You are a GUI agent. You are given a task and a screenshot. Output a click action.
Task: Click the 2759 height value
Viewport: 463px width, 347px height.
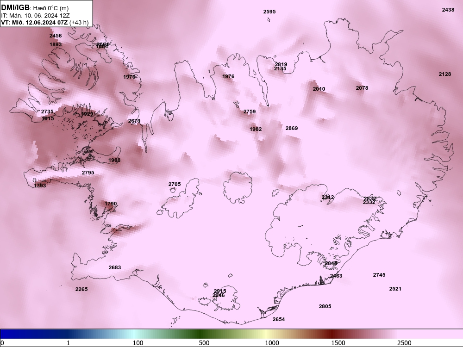click(x=250, y=112)
